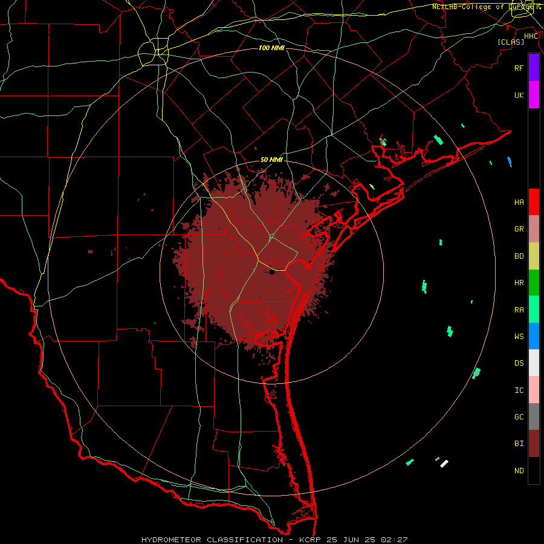Click the WS blue legend swatch

point(534,336)
